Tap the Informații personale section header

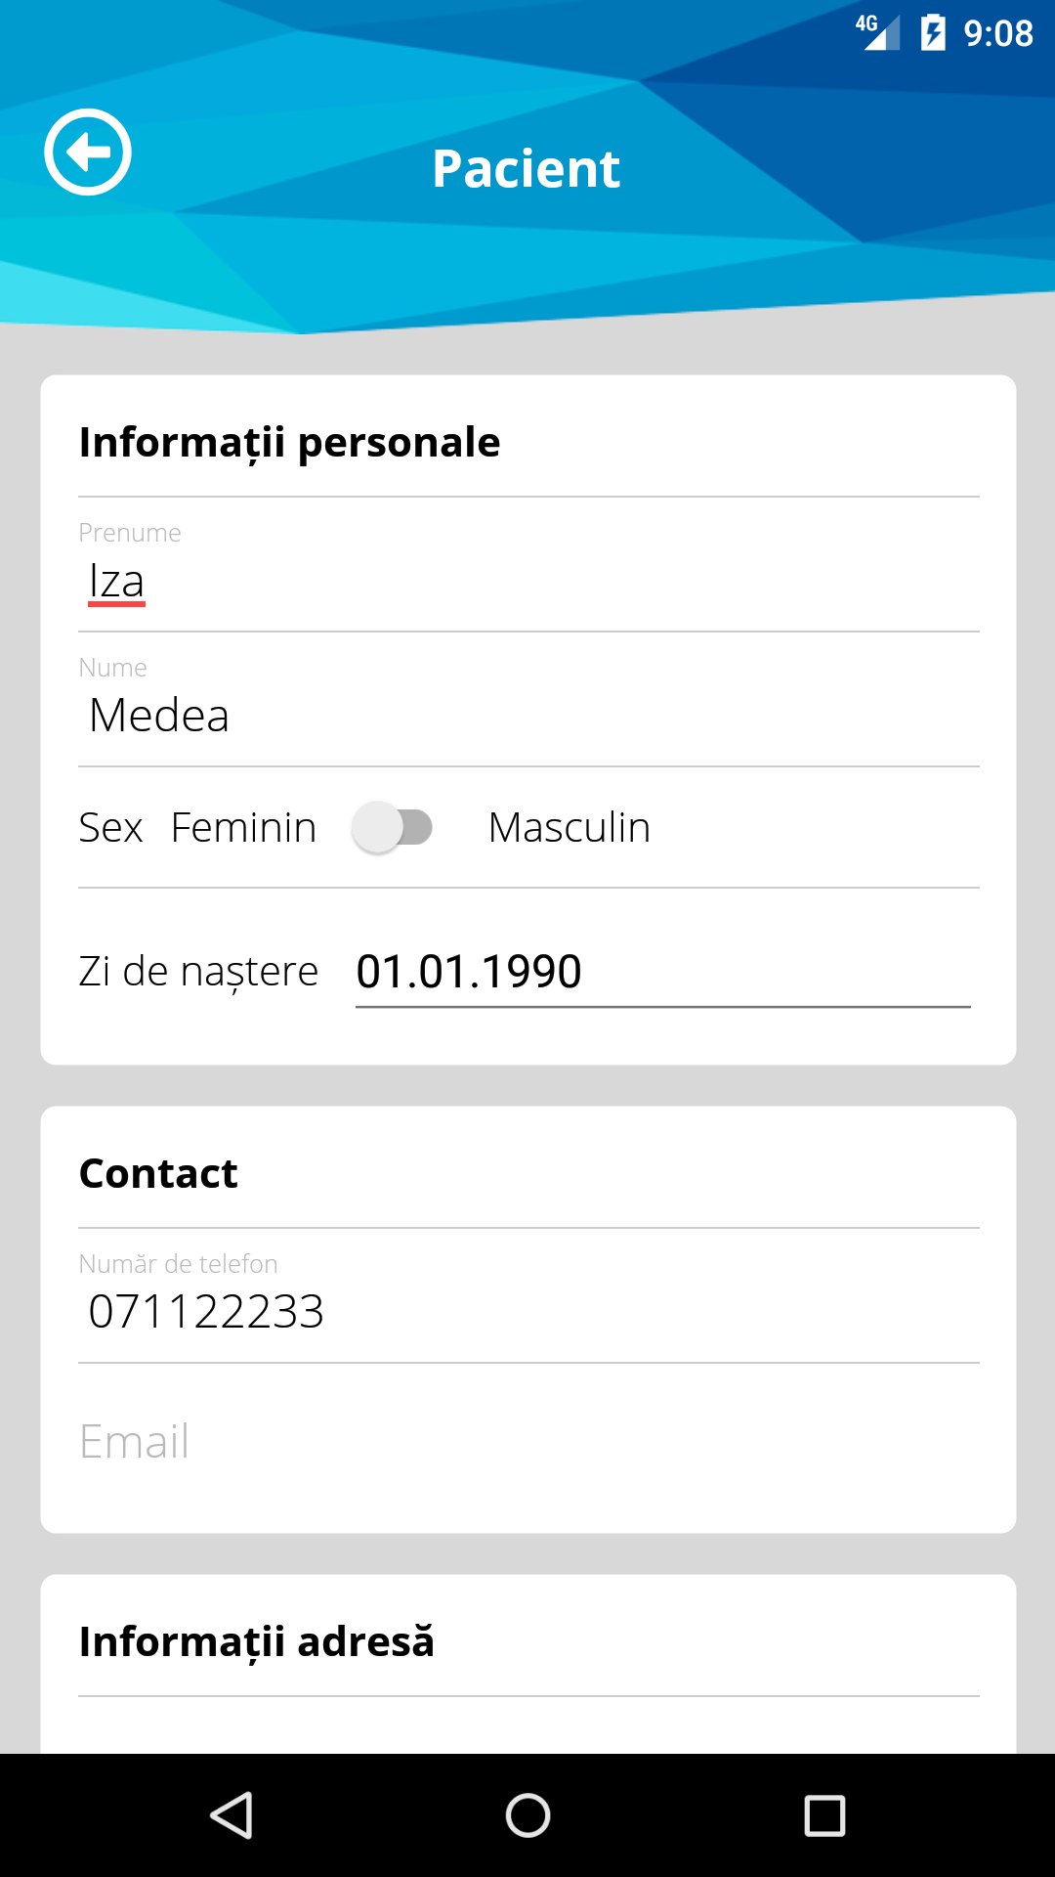tap(289, 442)
